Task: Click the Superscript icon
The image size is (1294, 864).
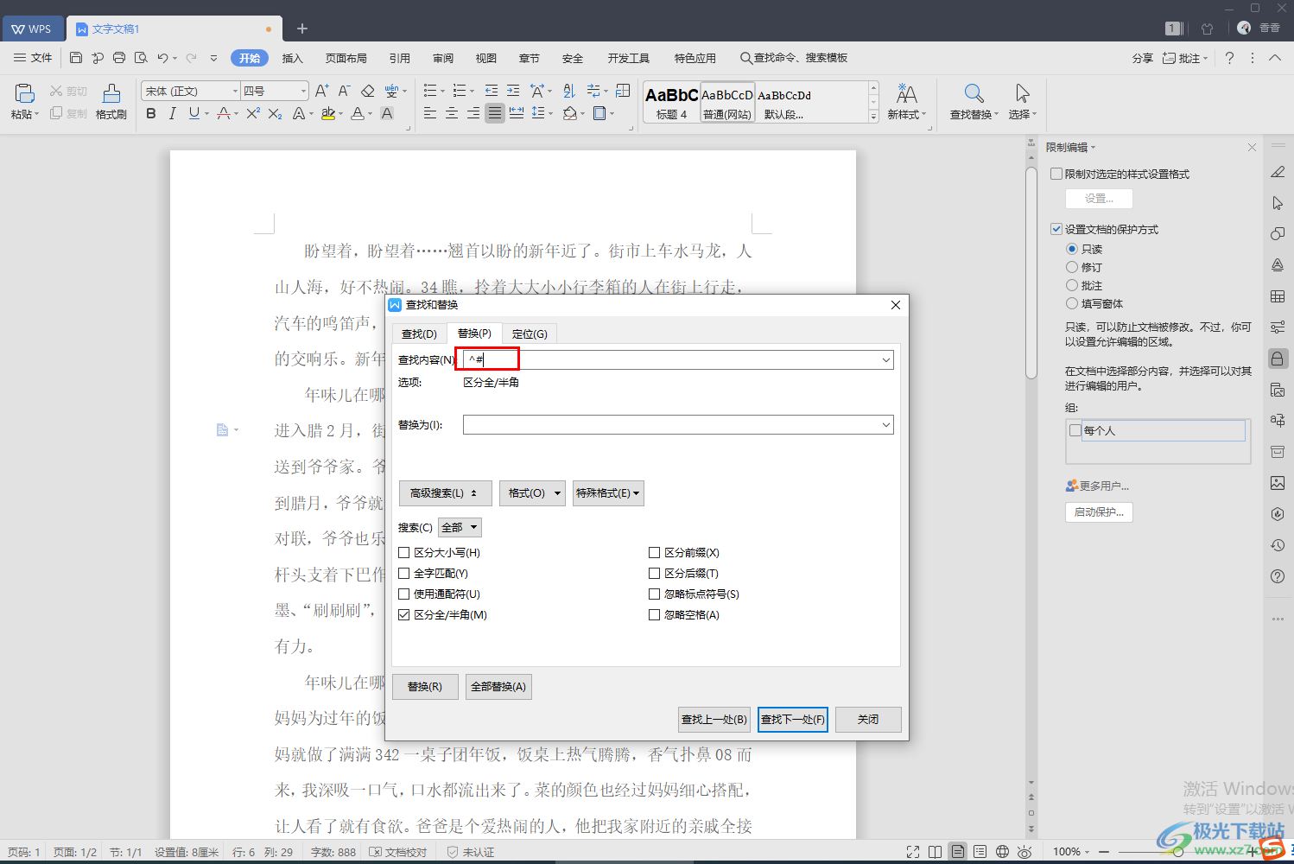Action: (253, 113)
